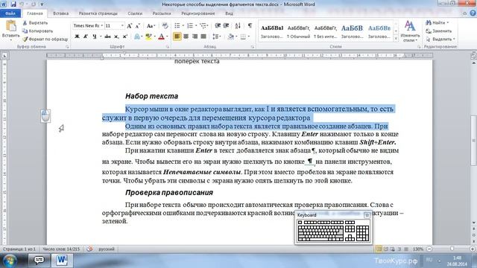Open the Файл tab

[x=10, y=13]
